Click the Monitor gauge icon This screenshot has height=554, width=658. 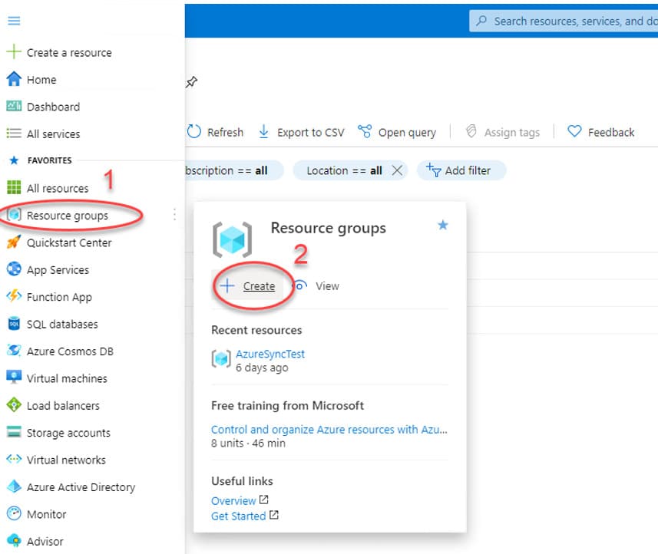pyautogui.click(x=14, y=513)
